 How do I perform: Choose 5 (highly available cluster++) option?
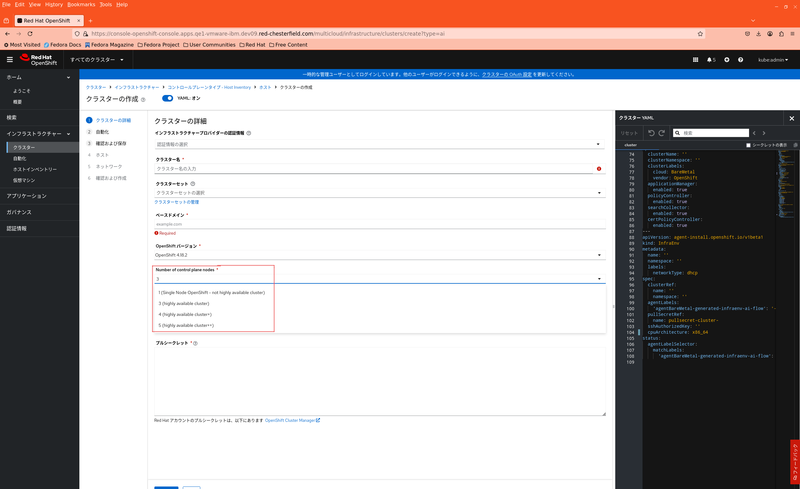point(186,325)
